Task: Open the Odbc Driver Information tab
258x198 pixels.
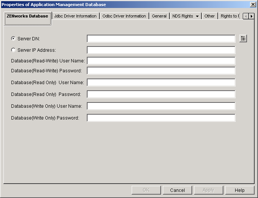Action: [124, 16]
